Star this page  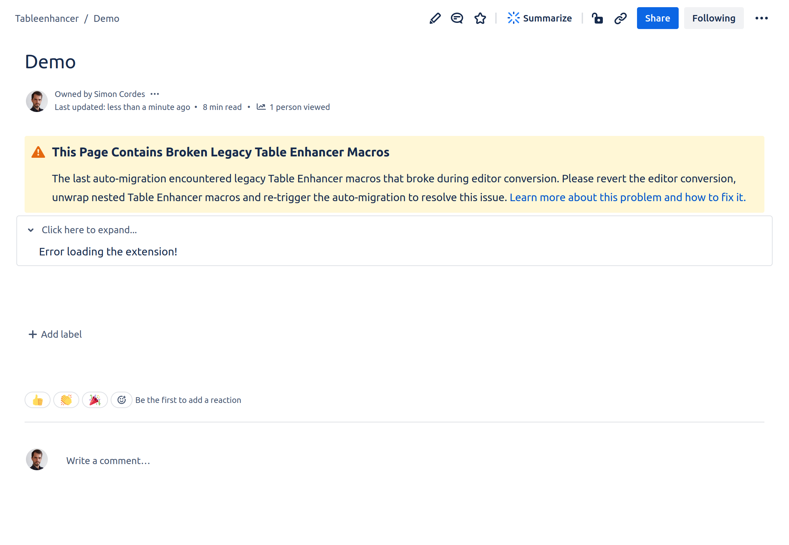(x=480, y=18)
